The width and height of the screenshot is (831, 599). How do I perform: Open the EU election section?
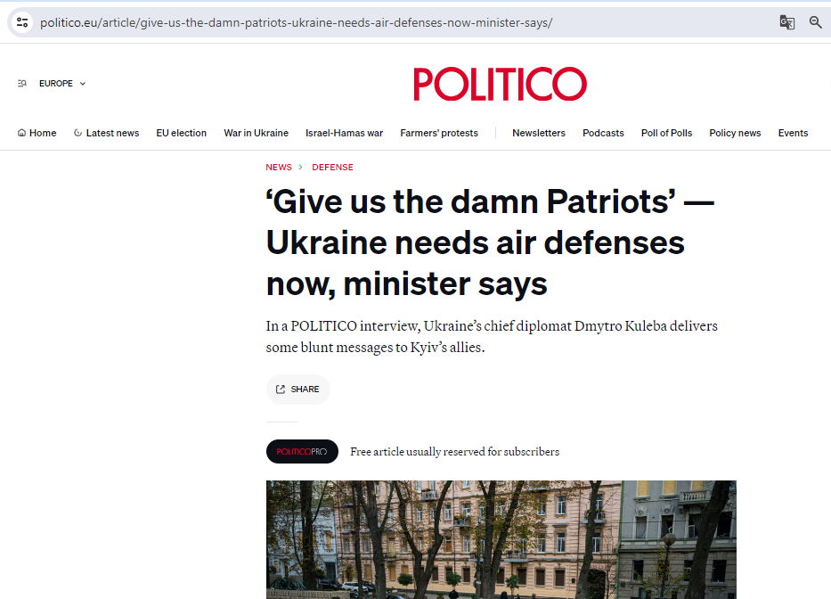(181, 133)
